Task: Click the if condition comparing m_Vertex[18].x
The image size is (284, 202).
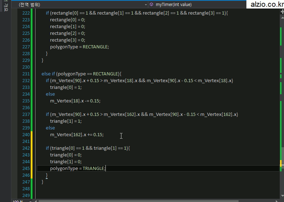Action: (139, 81)
